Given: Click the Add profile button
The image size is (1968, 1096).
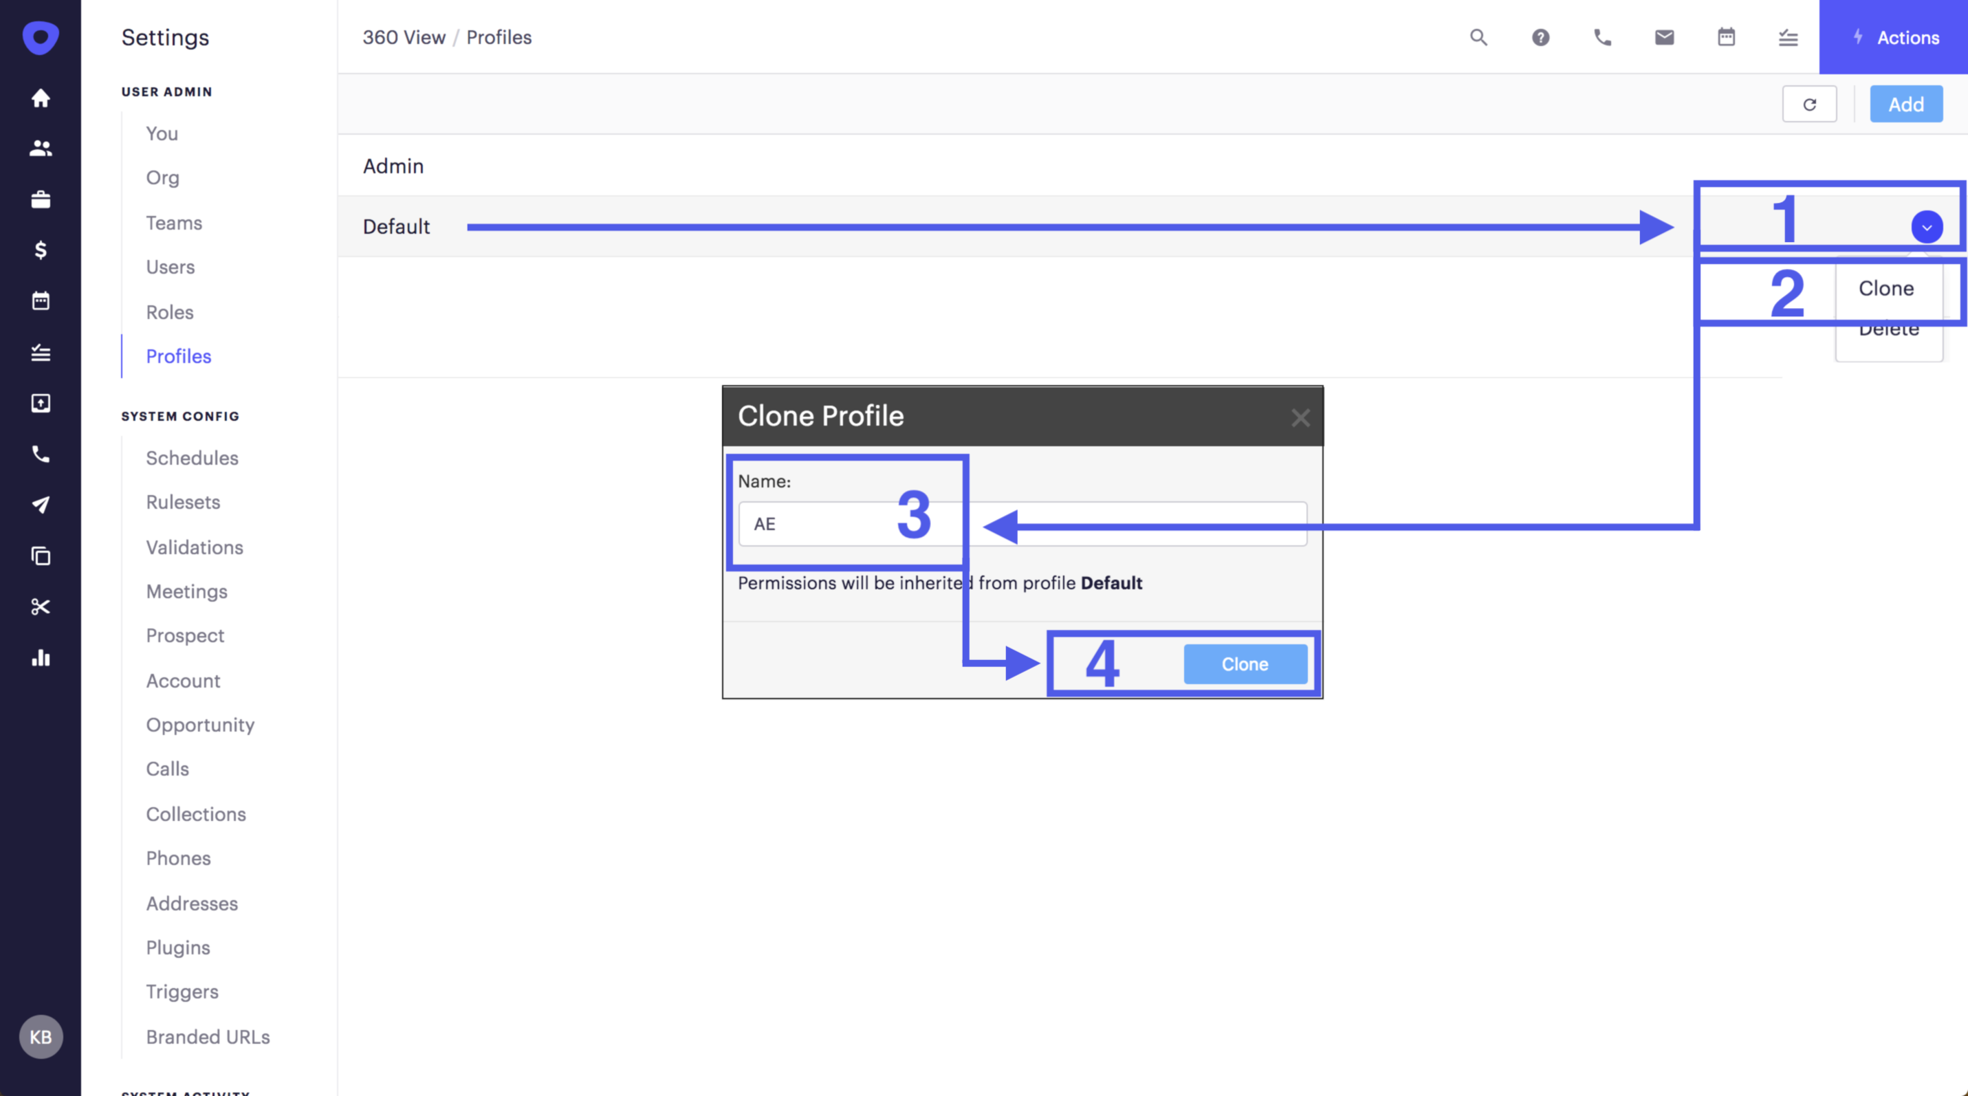Looking at the screenshot, I should click(1905, 105).
